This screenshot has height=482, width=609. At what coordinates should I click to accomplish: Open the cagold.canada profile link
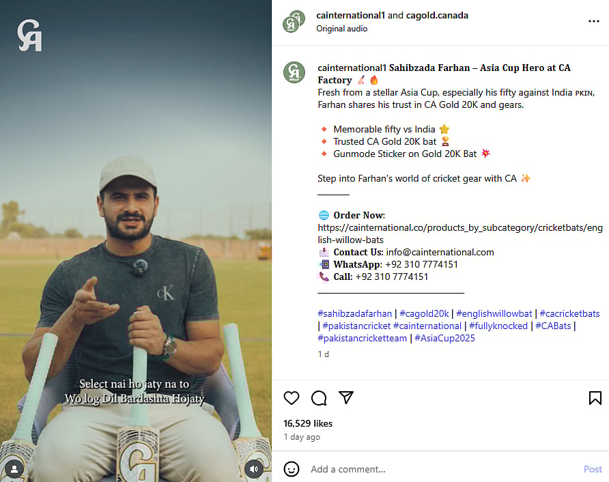437,15
